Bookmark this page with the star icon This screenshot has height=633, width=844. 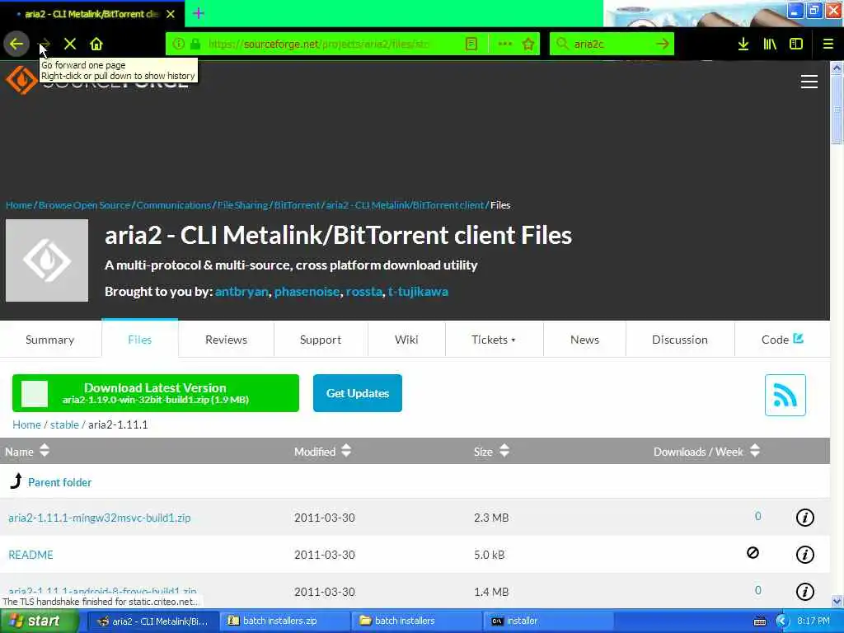click(x=528, y=44)
